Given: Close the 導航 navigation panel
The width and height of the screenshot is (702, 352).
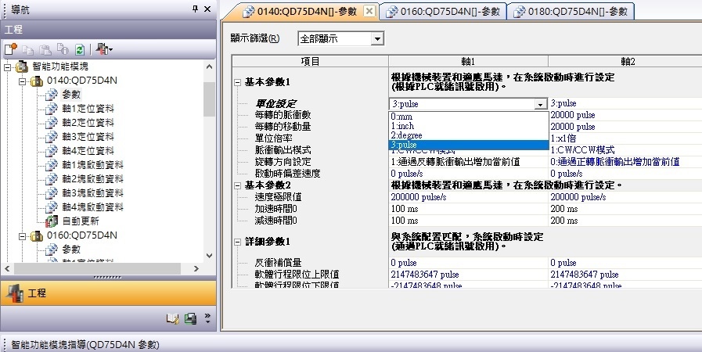Looking at the screenshot, I should 207,9.
